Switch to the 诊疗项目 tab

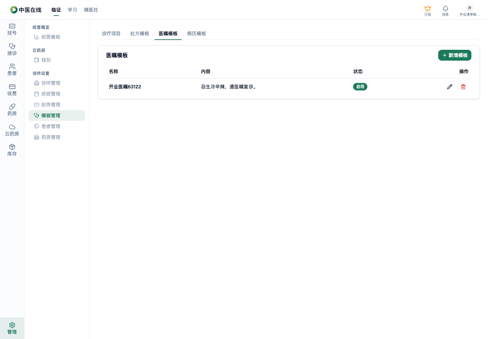(x=111, y=34)
